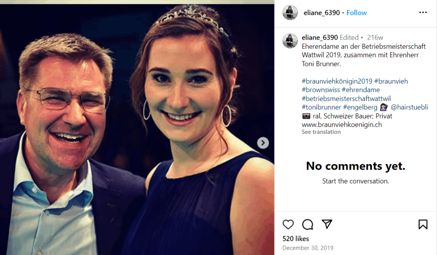
Task: Follow eliane_6390
Action: [356, 13]
